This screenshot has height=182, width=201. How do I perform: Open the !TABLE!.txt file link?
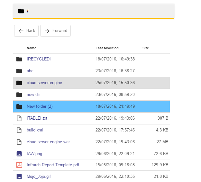[x=37, y=118]
